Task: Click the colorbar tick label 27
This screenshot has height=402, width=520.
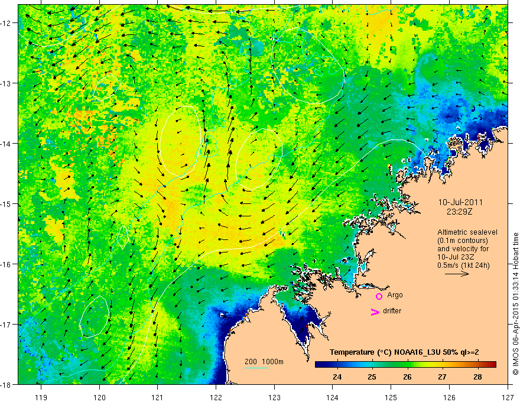Action: [442, 377]
